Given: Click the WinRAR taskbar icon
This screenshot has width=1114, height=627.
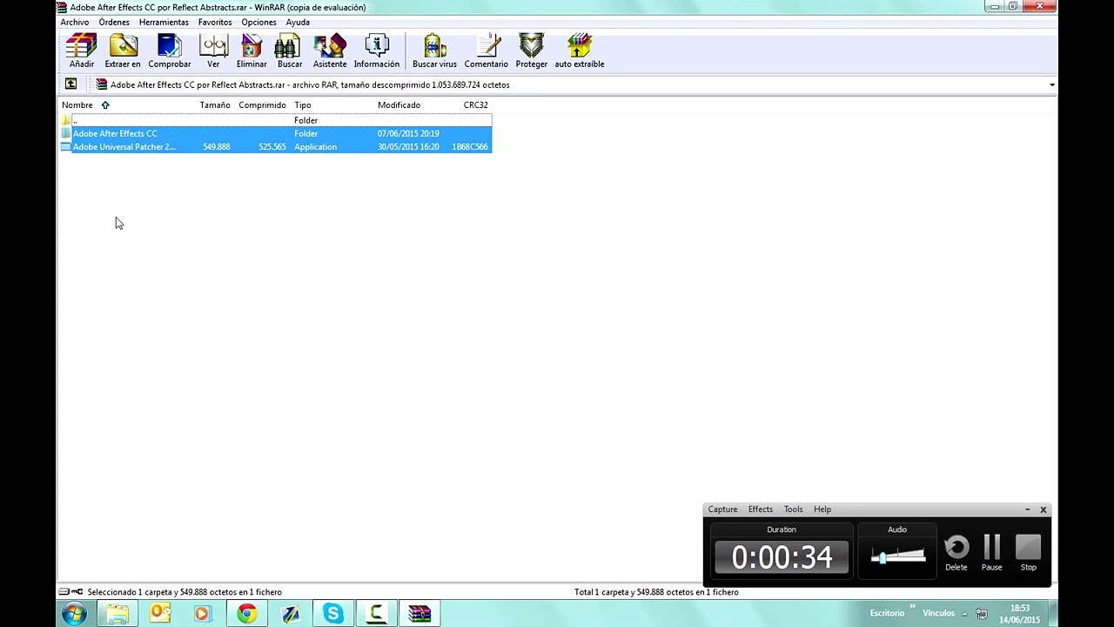Looking at the screenshot, I should [419, 613].
